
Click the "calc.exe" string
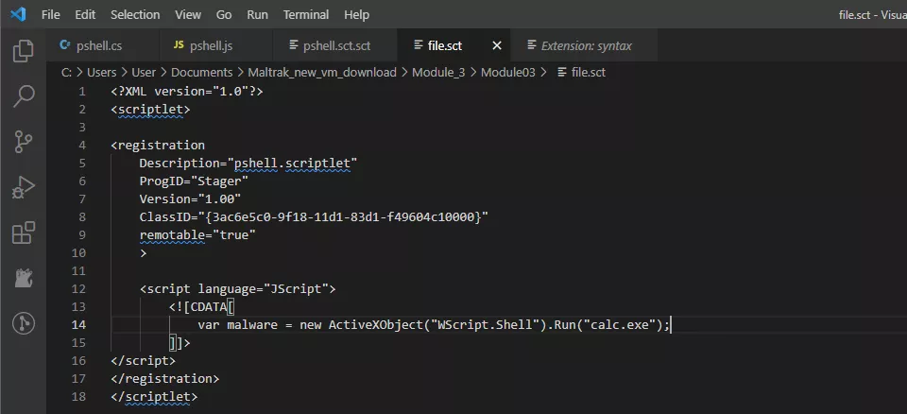(x=622, y=324)
